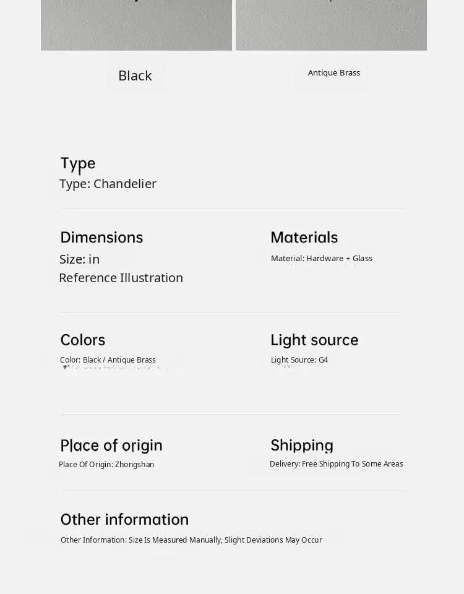Screen dimensions: 464x594
Task: Click the Other information heading
Action: pos(124,520)
